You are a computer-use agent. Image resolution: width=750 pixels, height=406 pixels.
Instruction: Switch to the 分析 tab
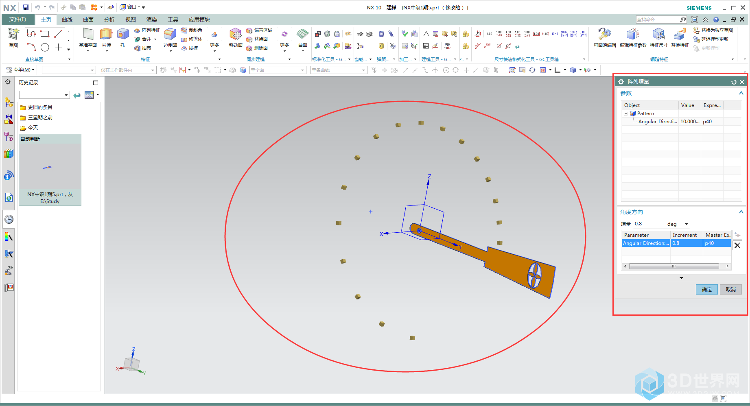(109, 20)
